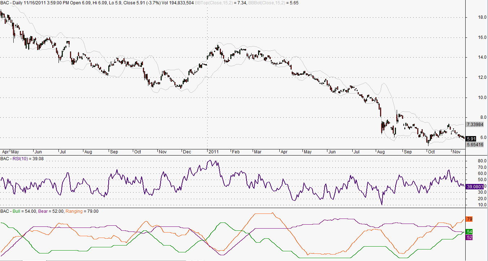Click the Aug label left of Sep 2011
Screen dimensions: 488x261
point(381,152)
